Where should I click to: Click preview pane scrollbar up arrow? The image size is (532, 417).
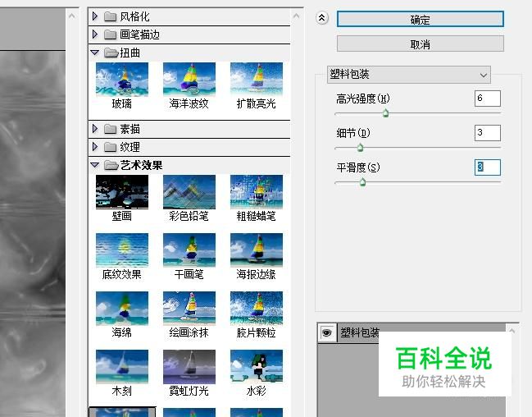coord(71,16)
